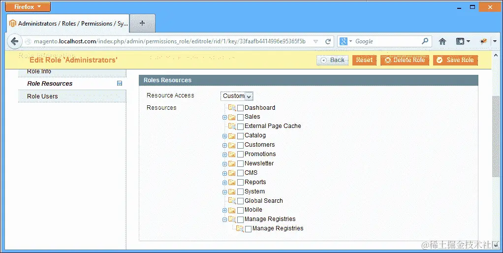The width and height of the screenshot is (503, 253).
Task: Click the Promotions folder icon
Action: pos(232,154)
